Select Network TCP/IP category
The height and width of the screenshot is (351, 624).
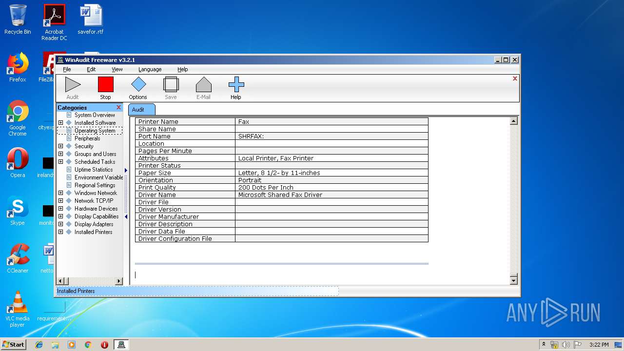point(94,201)
